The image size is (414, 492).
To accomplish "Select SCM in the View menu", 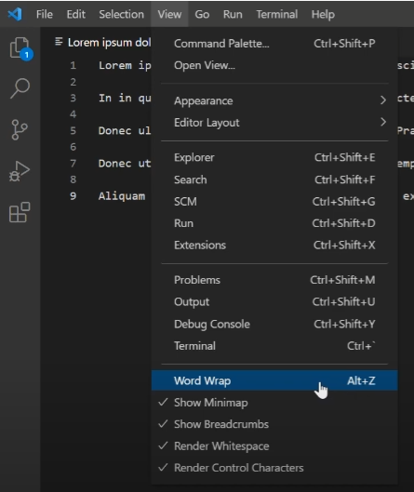I will click(x=274, y=202).
